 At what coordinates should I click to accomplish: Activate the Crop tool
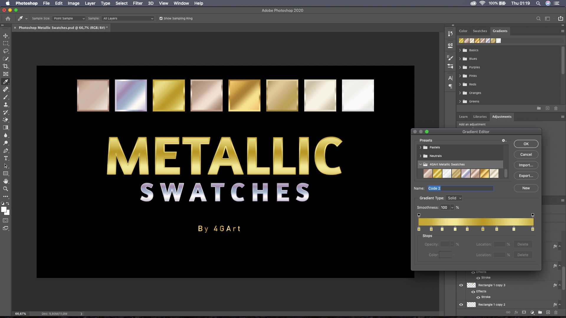6,66
